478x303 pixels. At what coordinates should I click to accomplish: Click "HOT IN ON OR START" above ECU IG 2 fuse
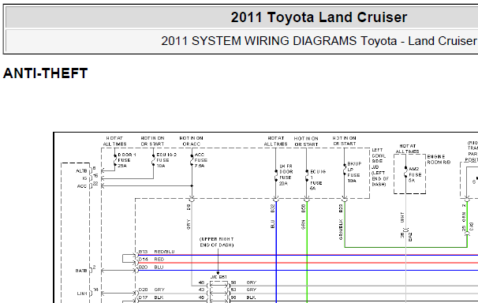[153, 140]
